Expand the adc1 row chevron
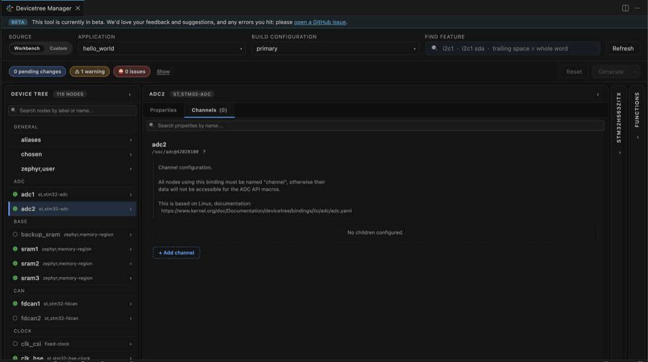The image size is (648, 362). pyautogui.click(x=131, y=194)
